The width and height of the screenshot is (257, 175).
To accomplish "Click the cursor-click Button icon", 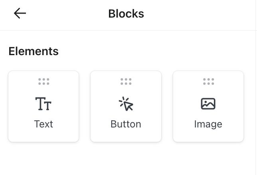I will coord(126,104).
